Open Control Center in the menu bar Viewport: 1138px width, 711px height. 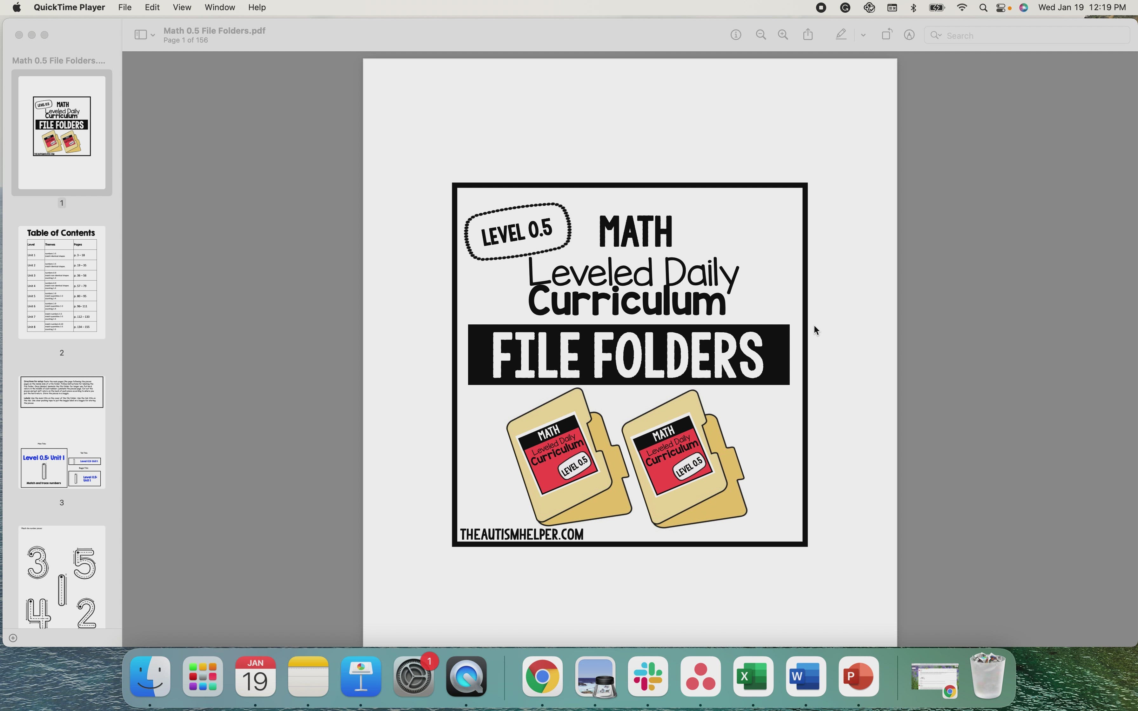(1001, 8)
